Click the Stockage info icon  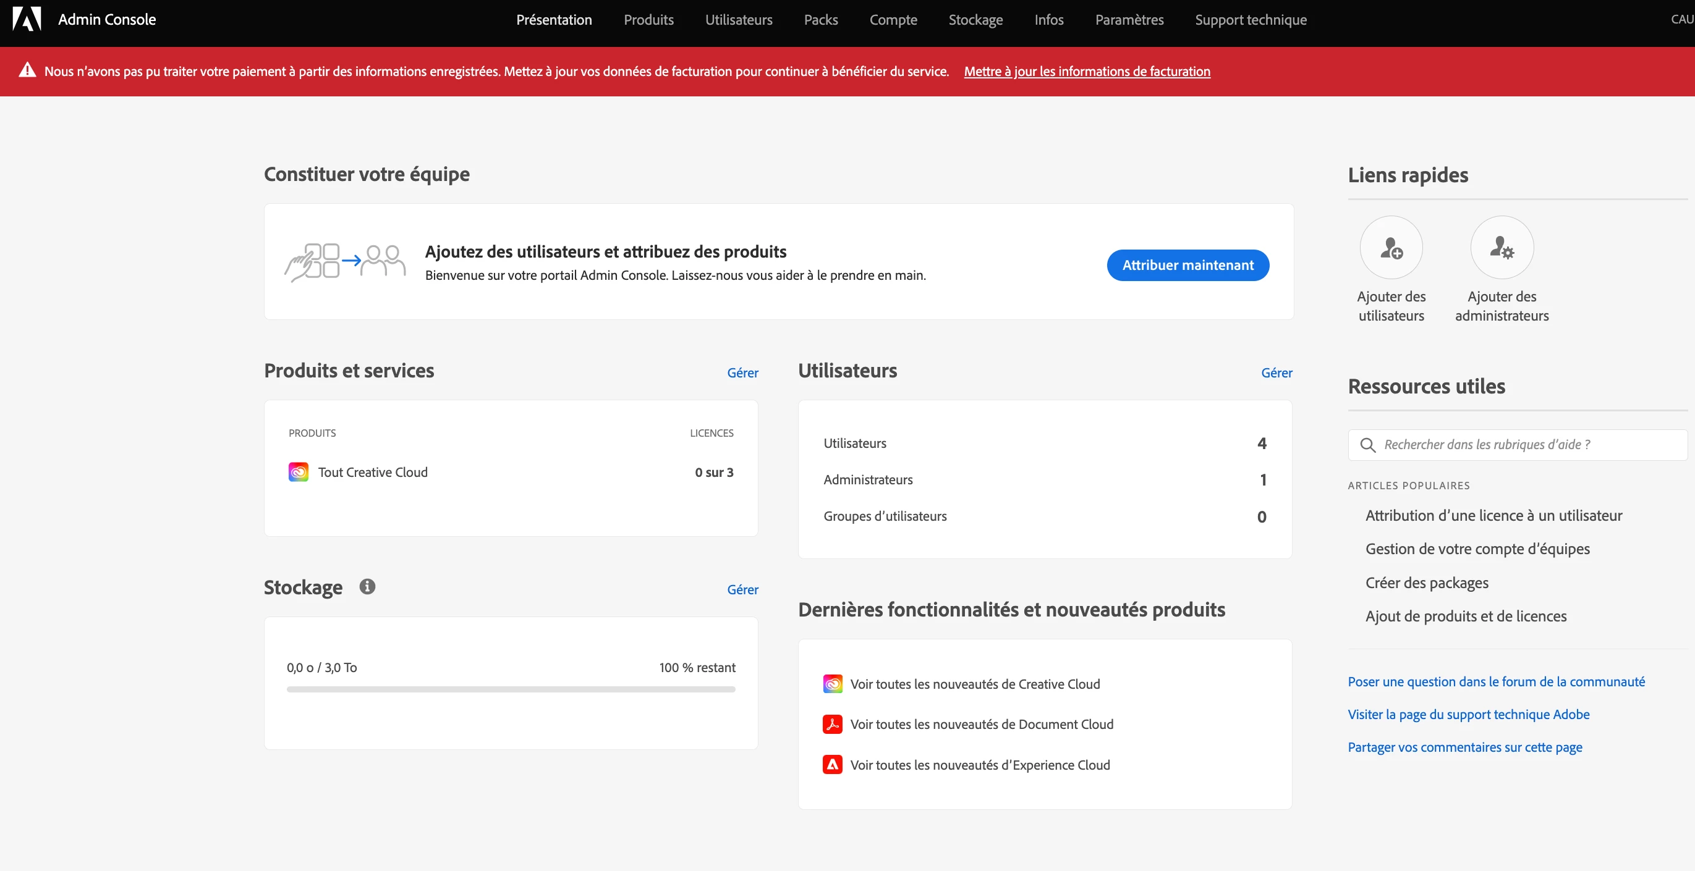tap(367, 586)
